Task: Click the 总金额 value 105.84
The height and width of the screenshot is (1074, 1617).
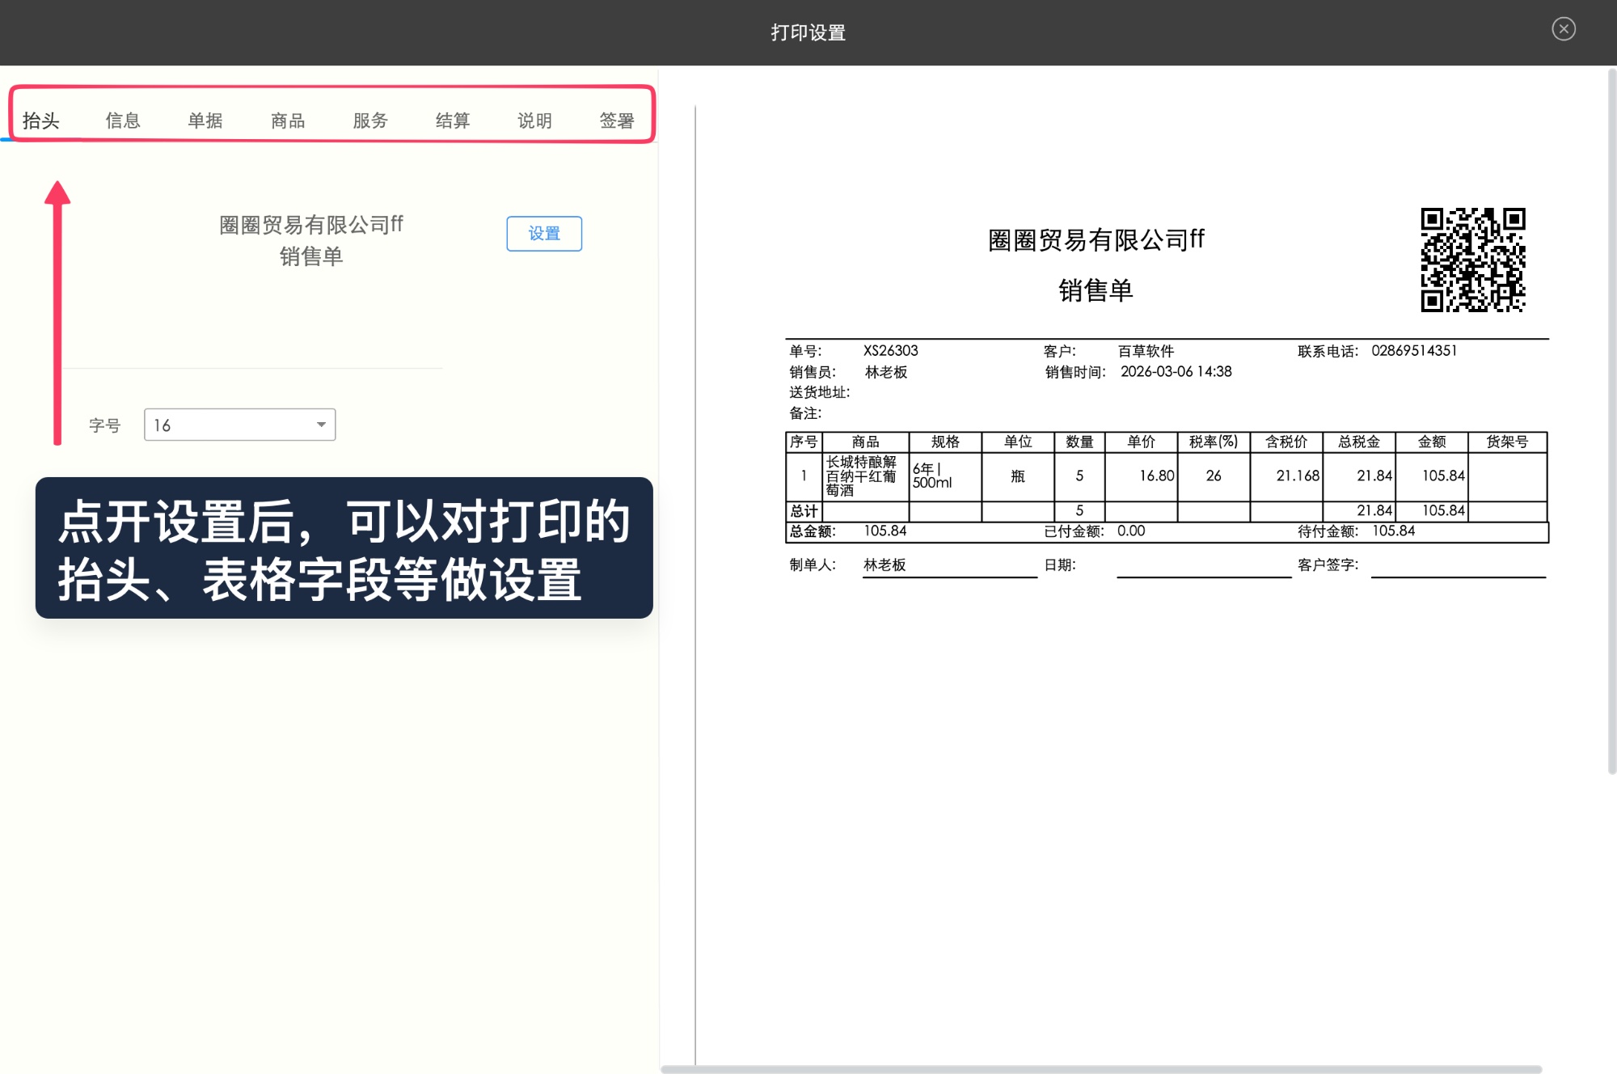Action: tap(884, 531)
